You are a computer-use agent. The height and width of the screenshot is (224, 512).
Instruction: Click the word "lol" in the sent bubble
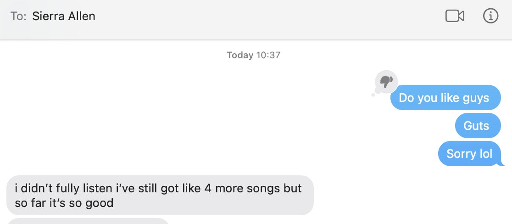pos(484,153)
